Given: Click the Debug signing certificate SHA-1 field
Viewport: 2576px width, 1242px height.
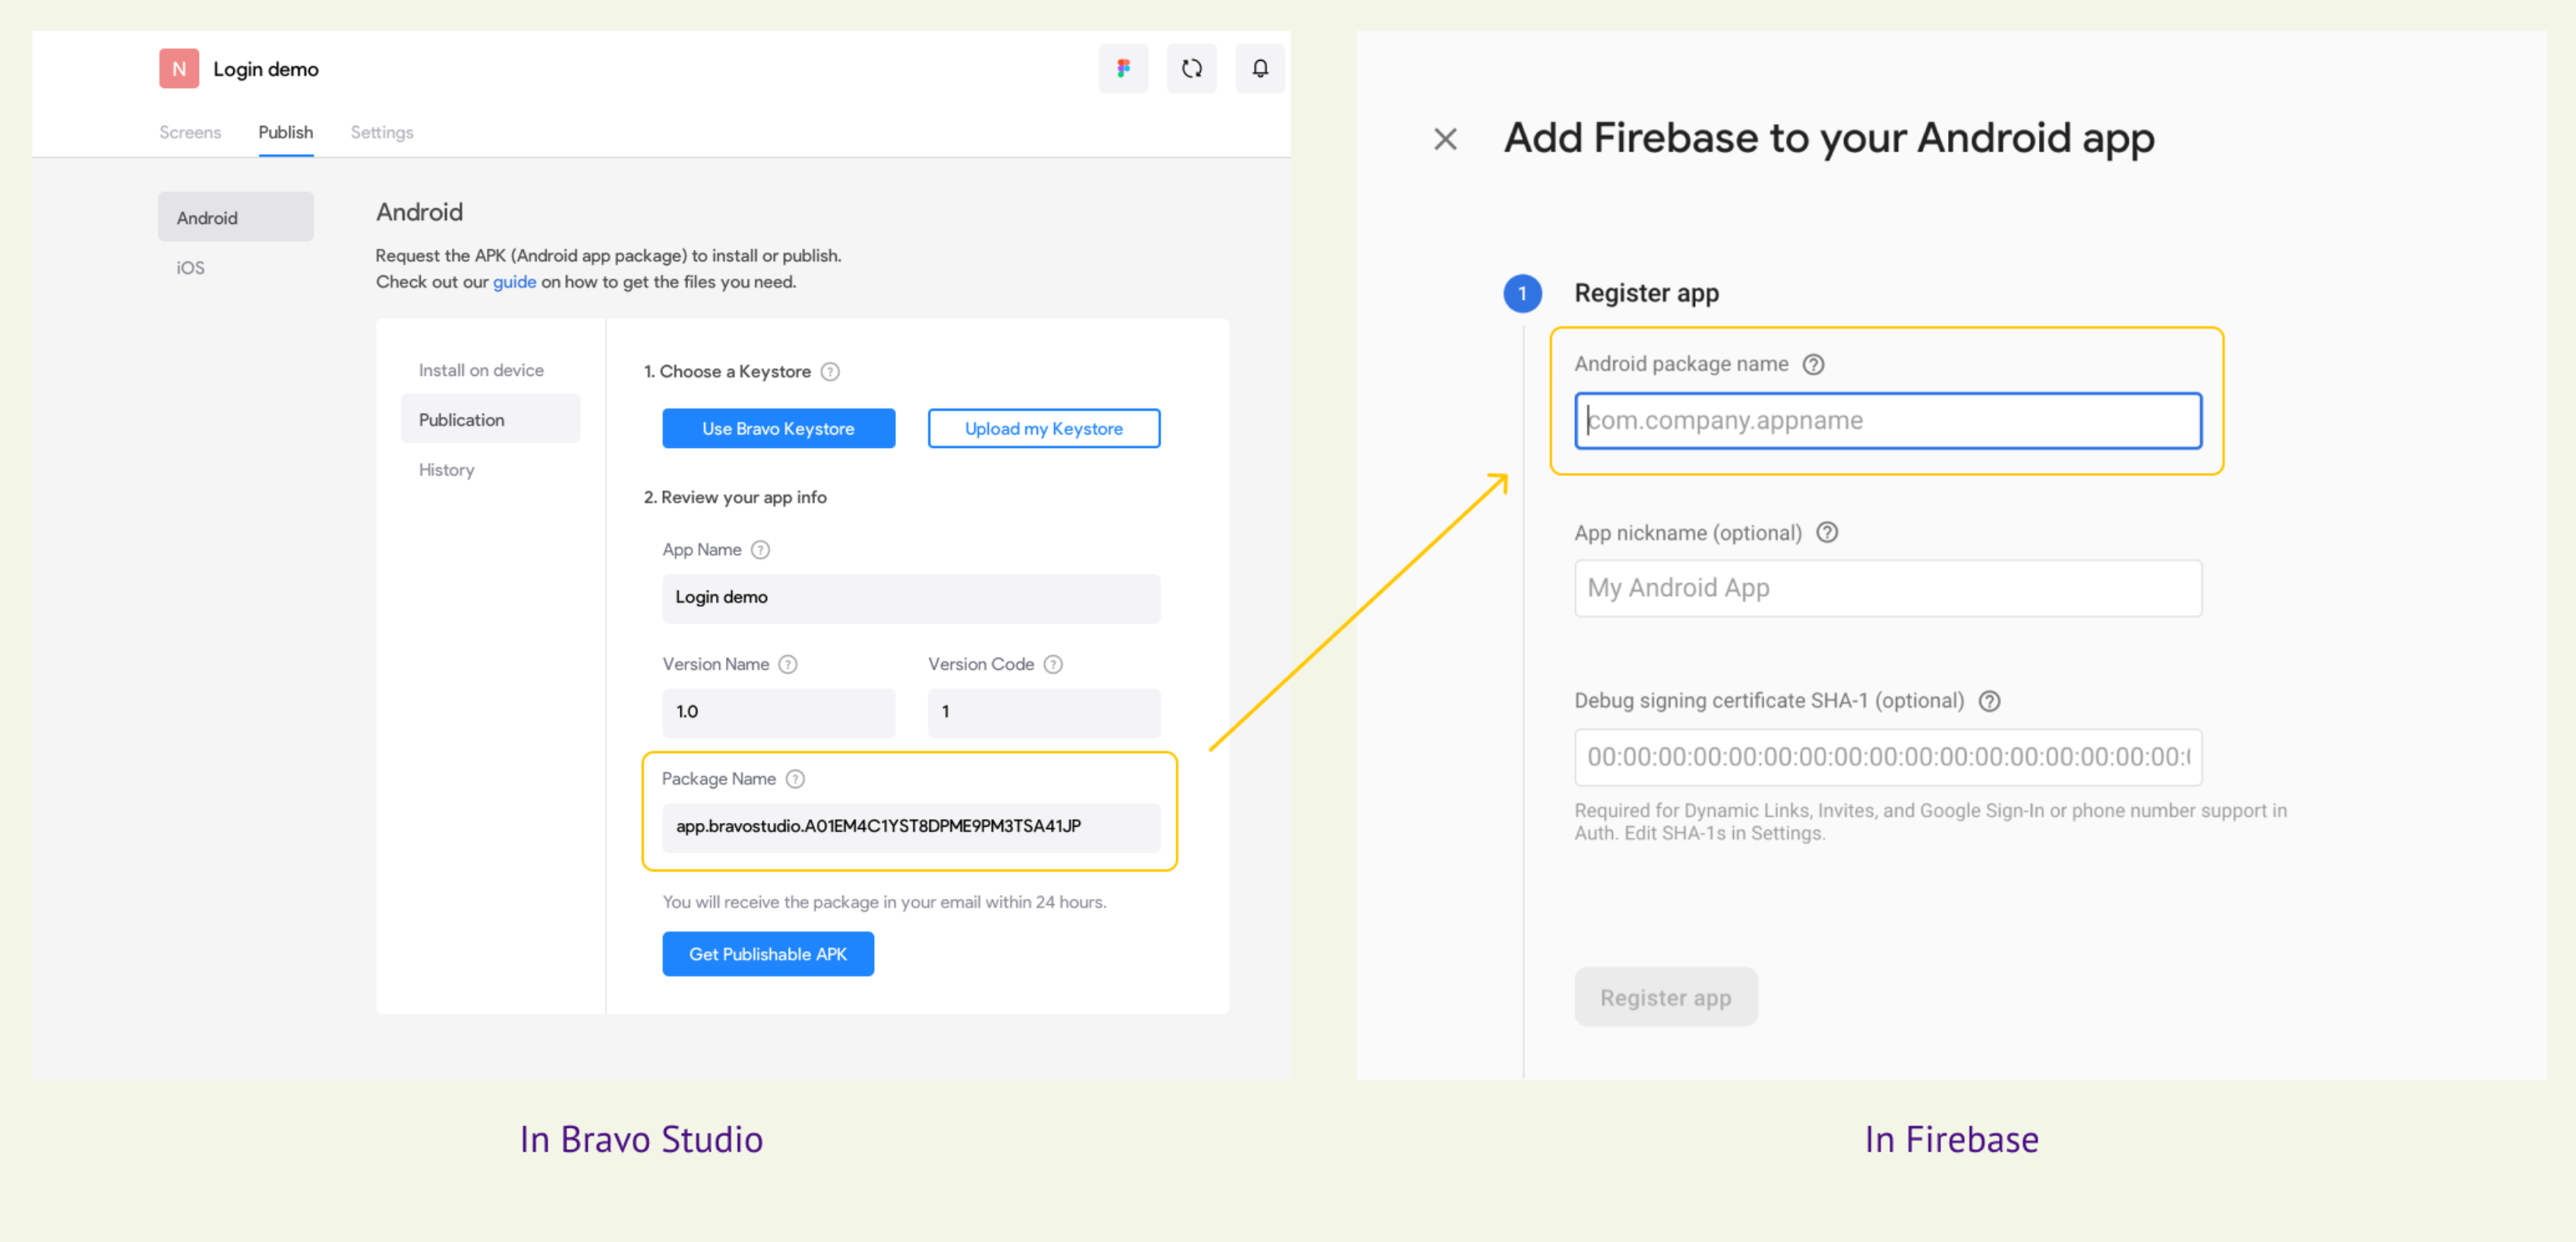Looking at the screenshot, I should 1888,757.
